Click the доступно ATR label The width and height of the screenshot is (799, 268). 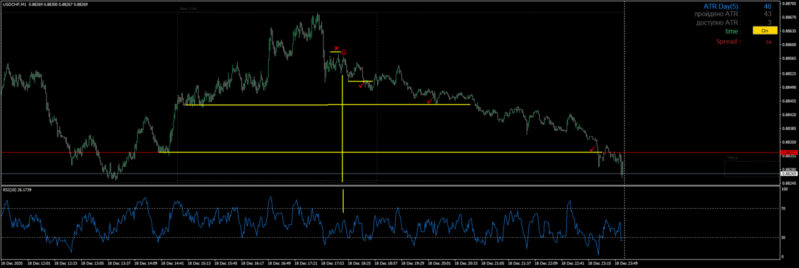tap(718, 22)
